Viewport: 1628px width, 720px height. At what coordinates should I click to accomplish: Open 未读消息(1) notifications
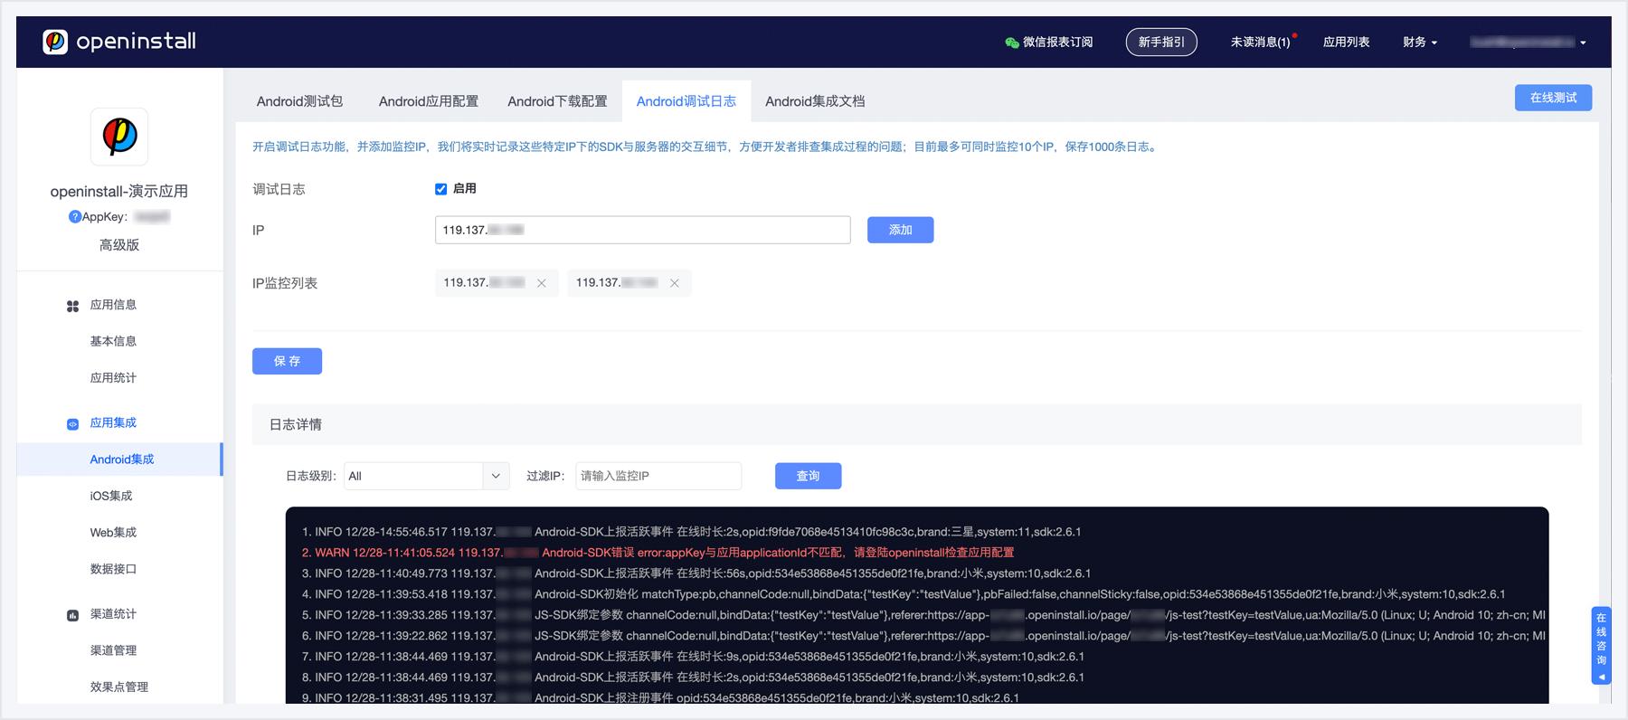pyautogui.click(x=1261, y=43)
